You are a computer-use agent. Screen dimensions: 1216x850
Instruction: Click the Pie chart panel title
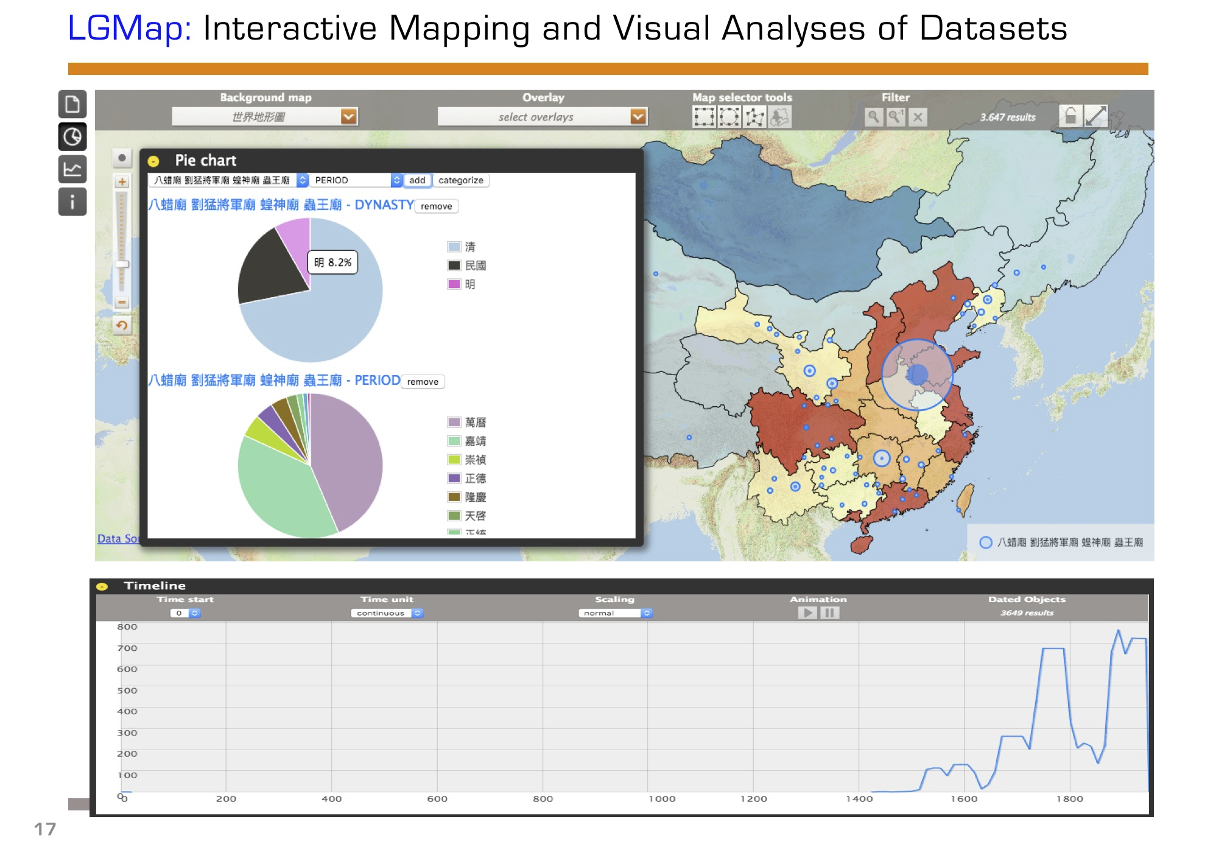coord(205,161)
